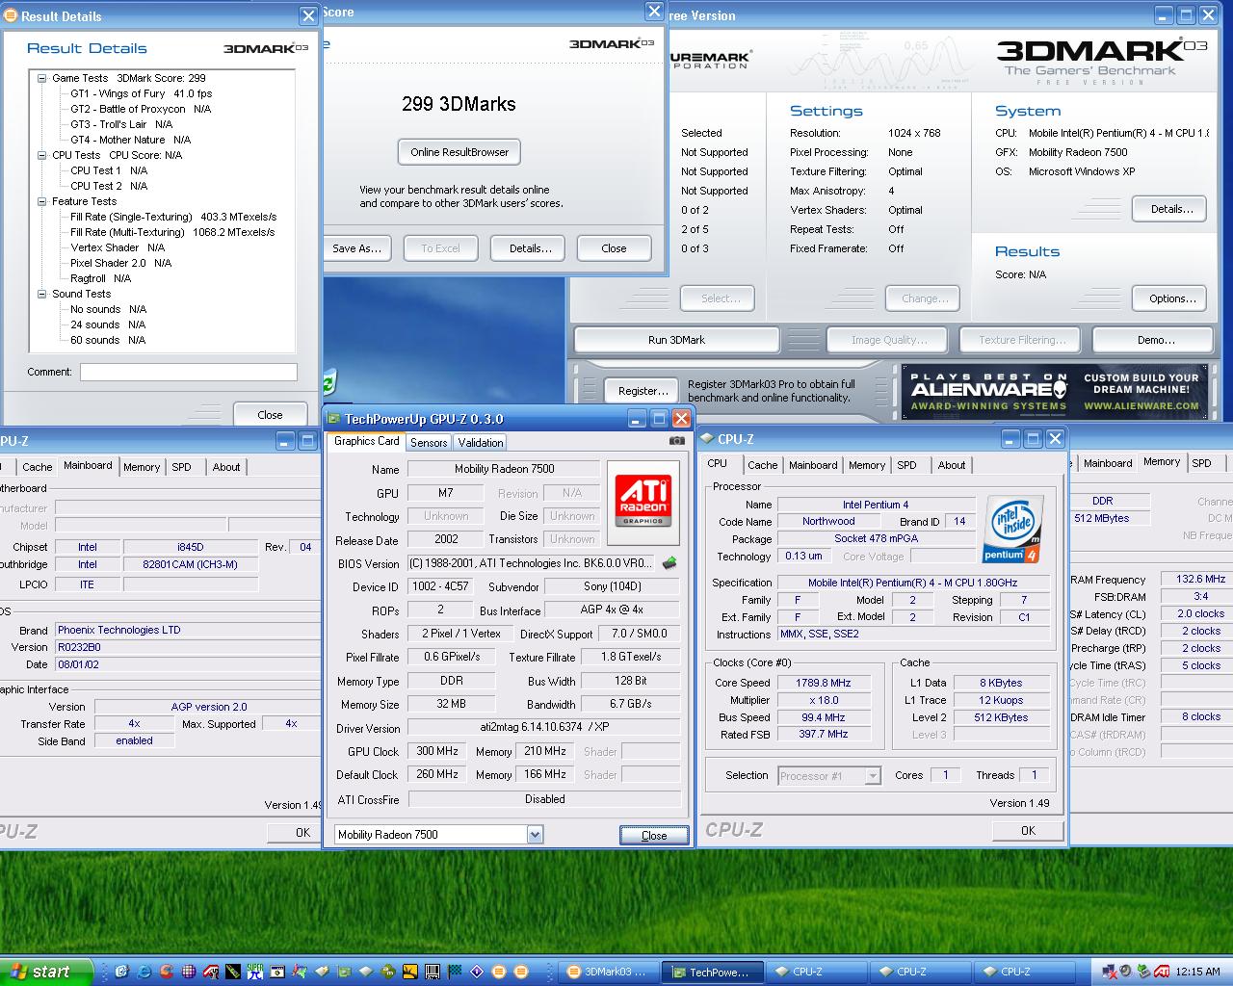Open Graphics Card tab in GPU-Z
The width and height of the screenshot is (1233, 986).
(x=366, y=441)
